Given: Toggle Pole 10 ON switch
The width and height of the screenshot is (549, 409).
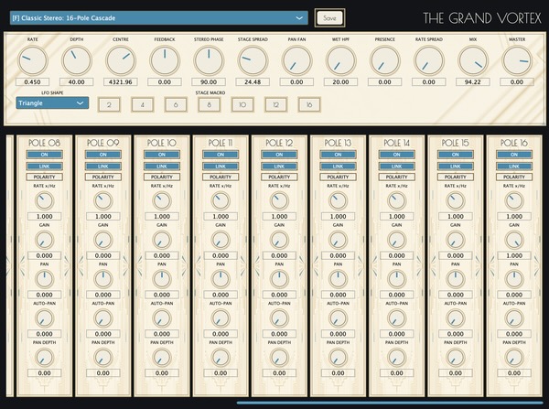Looking at the screenshot, I should pos(162,155).
